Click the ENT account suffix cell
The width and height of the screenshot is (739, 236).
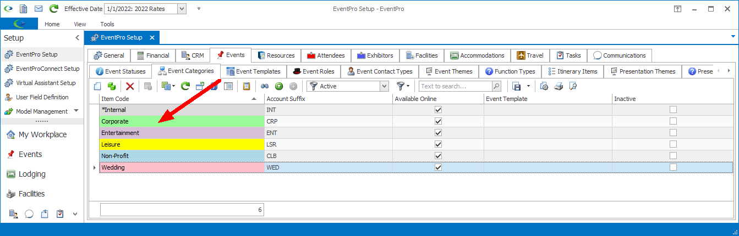[329, 133]
